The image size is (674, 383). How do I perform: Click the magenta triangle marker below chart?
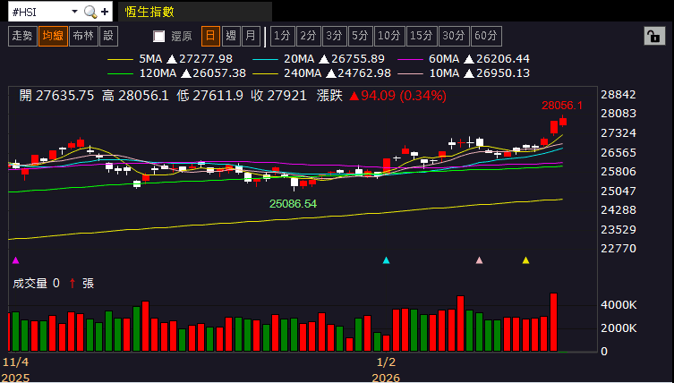coord(16,260)
